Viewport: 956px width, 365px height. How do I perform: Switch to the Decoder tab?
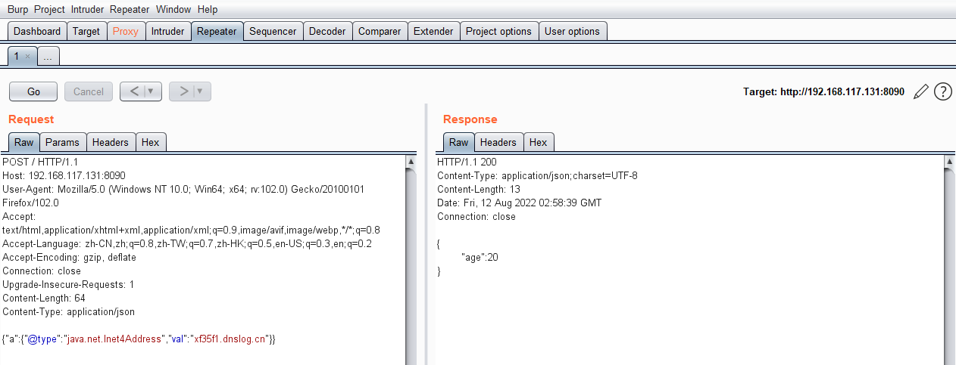(327, 31)
